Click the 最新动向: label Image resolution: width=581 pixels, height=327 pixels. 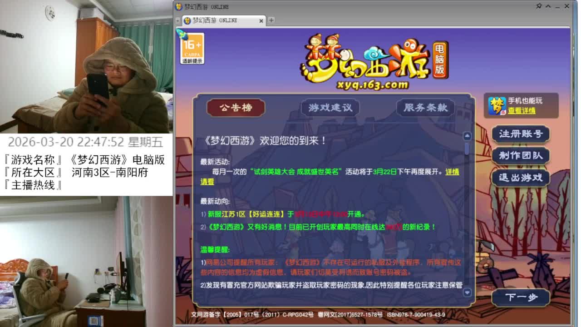pyautogui.click(x=215, y=201)
